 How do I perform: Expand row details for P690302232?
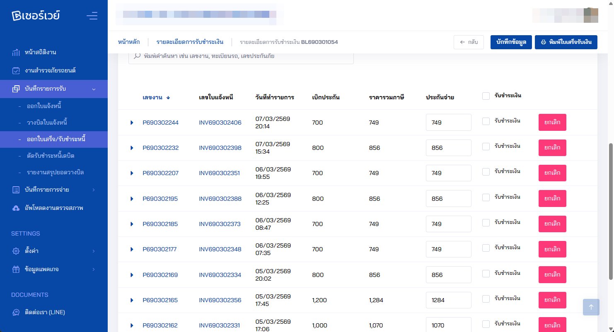132,148
